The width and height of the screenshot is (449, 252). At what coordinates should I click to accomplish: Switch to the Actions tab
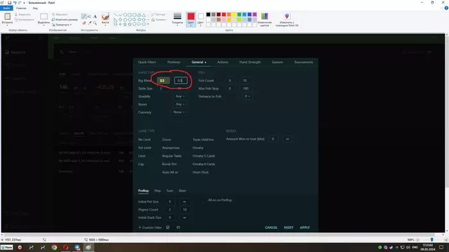223,62
